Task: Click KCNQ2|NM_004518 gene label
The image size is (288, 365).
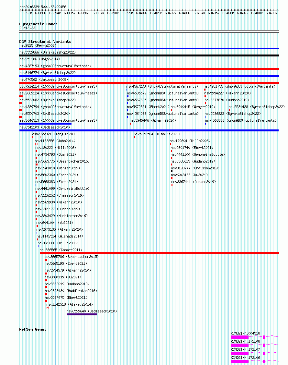Action: [x=246, y=333]
